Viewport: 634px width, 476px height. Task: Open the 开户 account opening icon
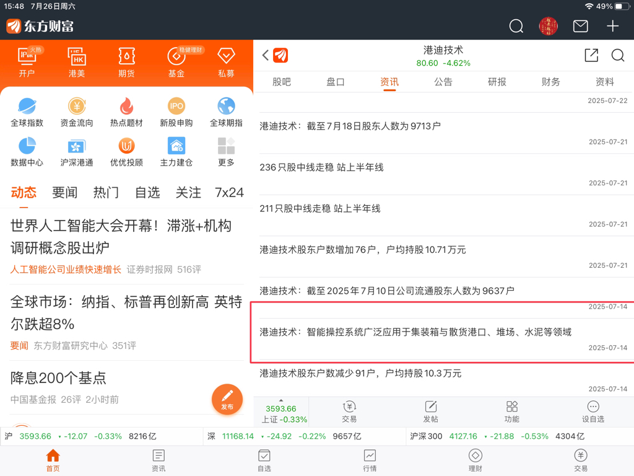27,62
